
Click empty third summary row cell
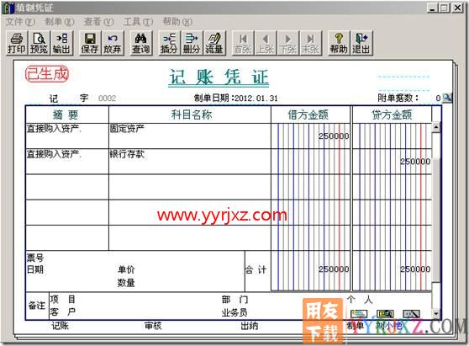pyautogui.click(x=67, y=187)
